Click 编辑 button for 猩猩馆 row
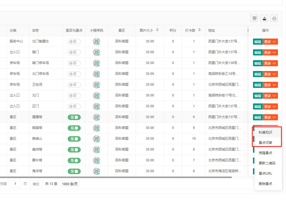286x206 pixels. point(258,117)
